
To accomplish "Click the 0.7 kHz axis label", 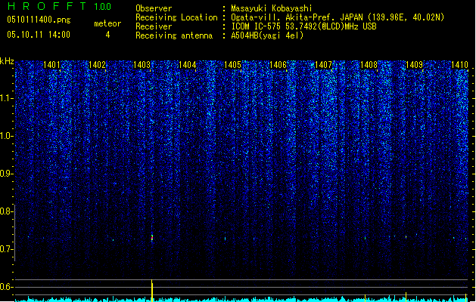I will (x=5, y=249).
